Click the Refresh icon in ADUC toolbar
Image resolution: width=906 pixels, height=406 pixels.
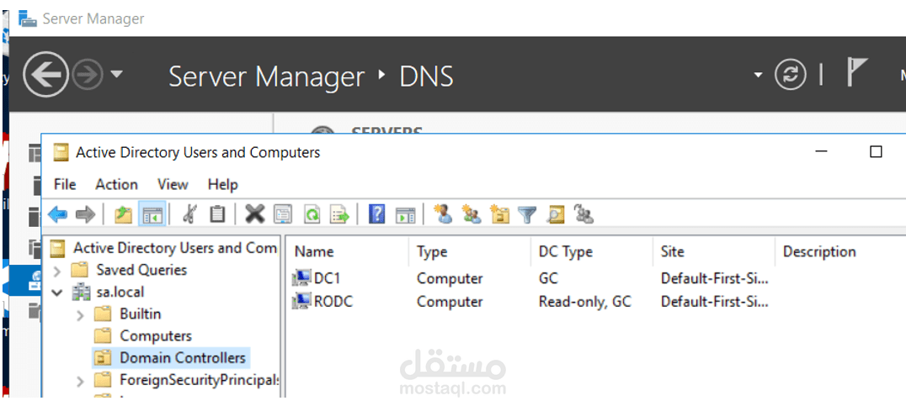point(312,215)
